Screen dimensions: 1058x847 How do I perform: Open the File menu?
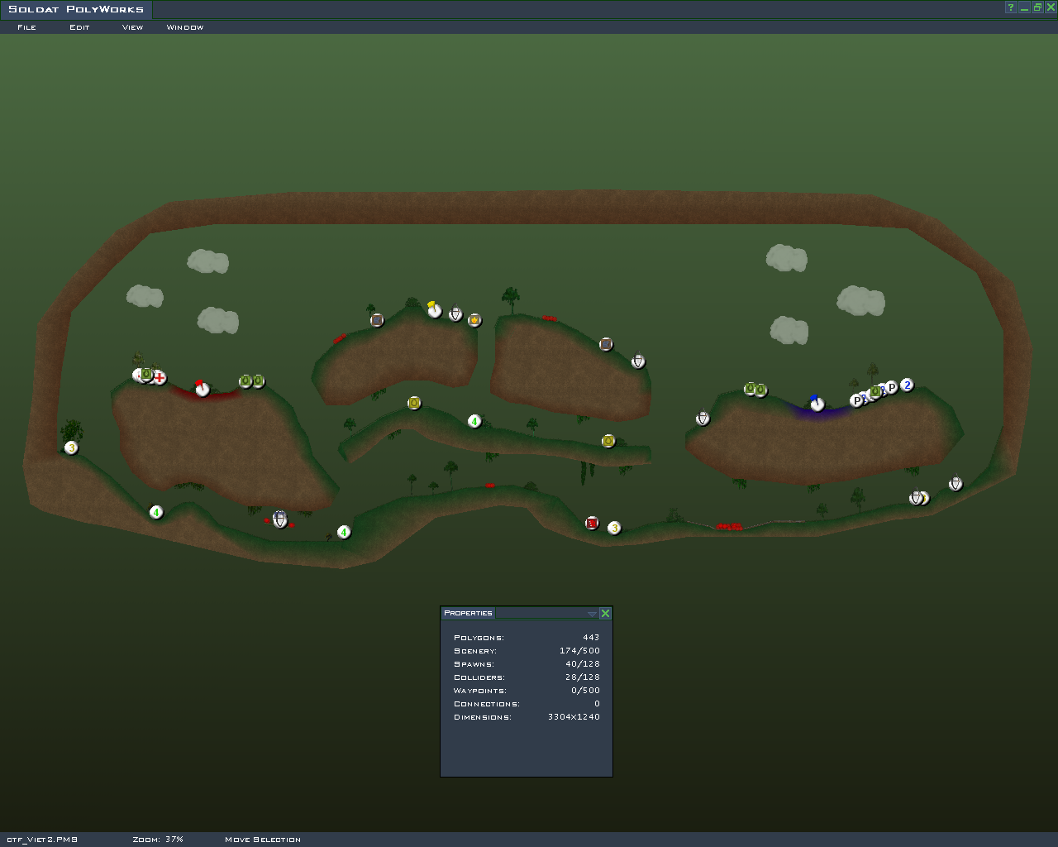(x=26, y=27)
